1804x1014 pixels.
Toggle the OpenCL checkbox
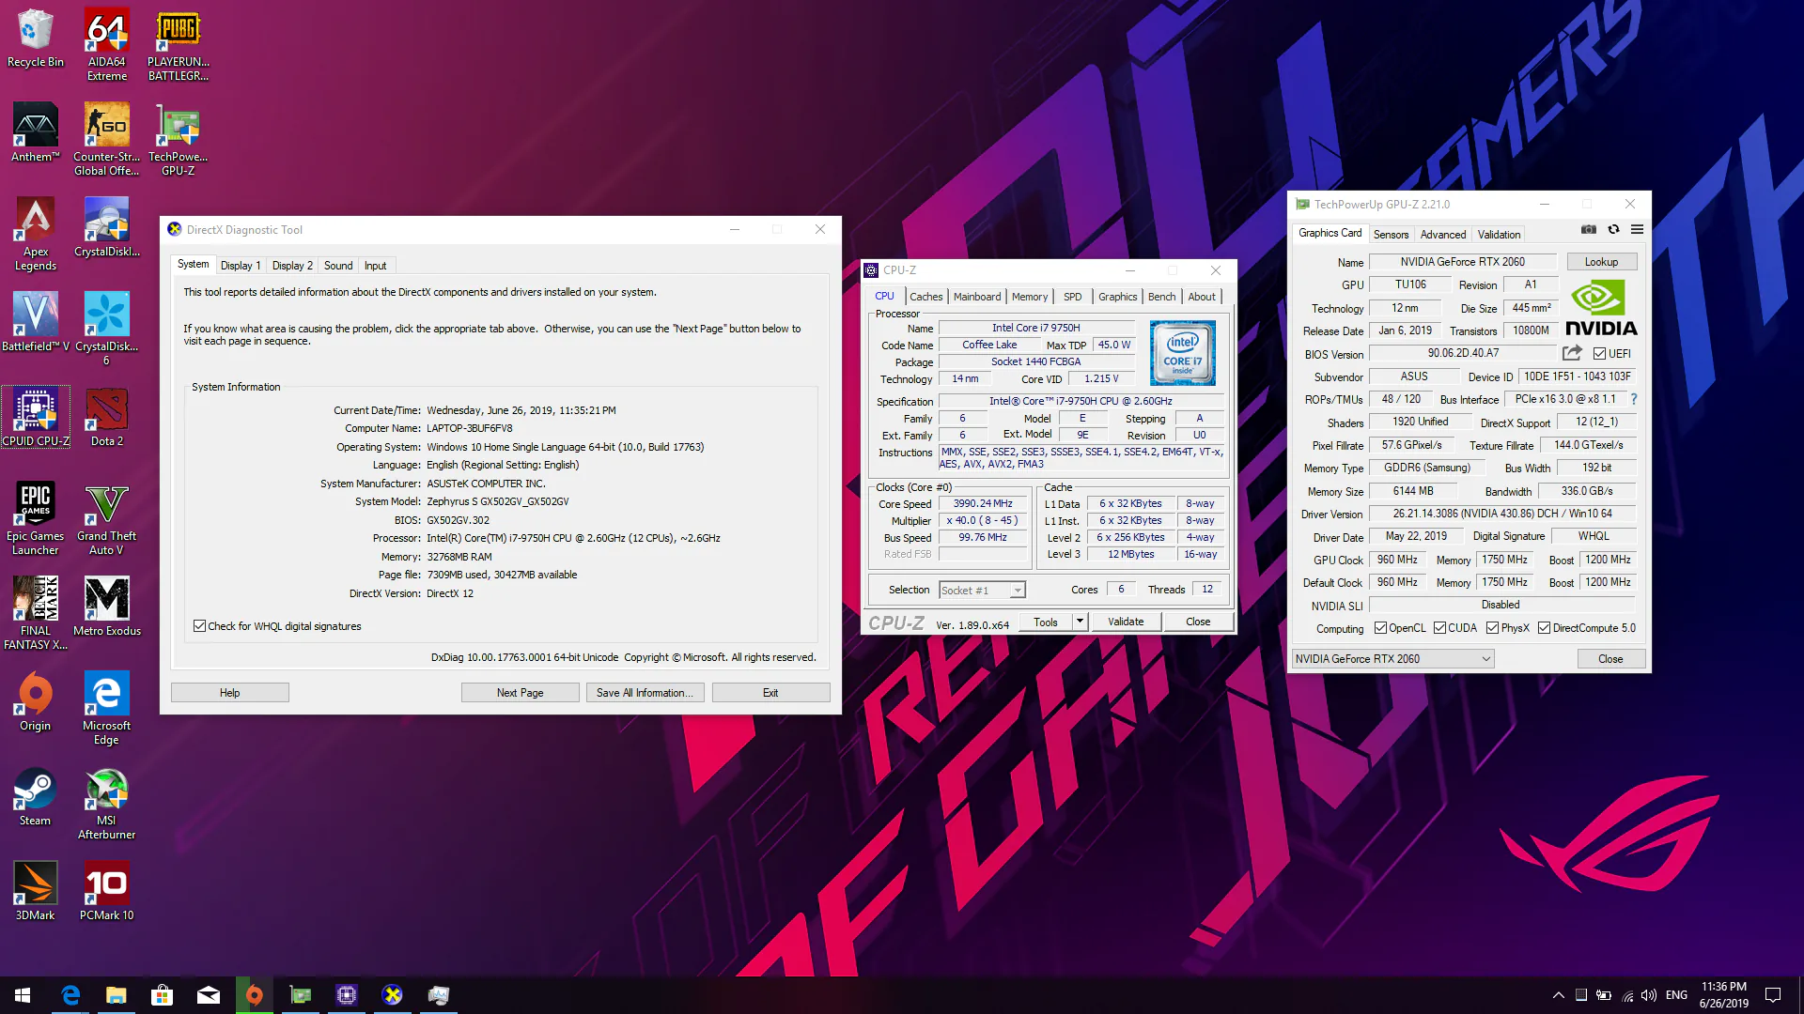(x=1380, y=628)
